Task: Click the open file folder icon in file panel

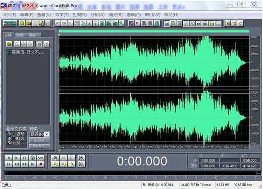Action: 9,44
